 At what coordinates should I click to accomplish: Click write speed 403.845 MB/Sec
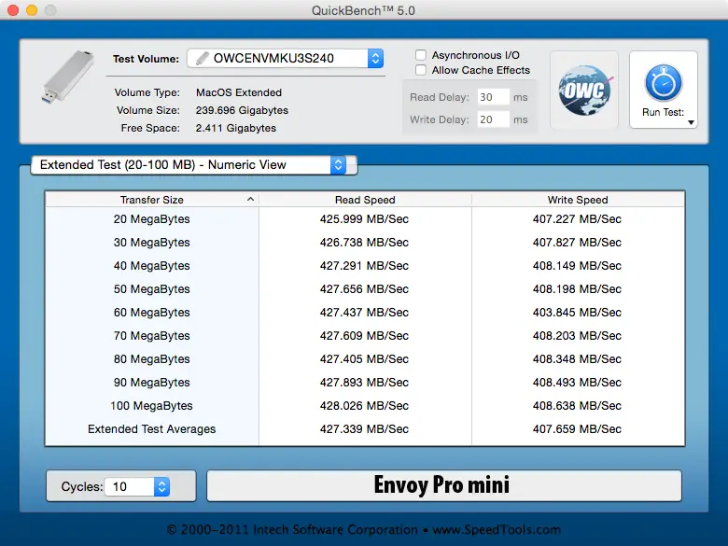click(577, 312)
